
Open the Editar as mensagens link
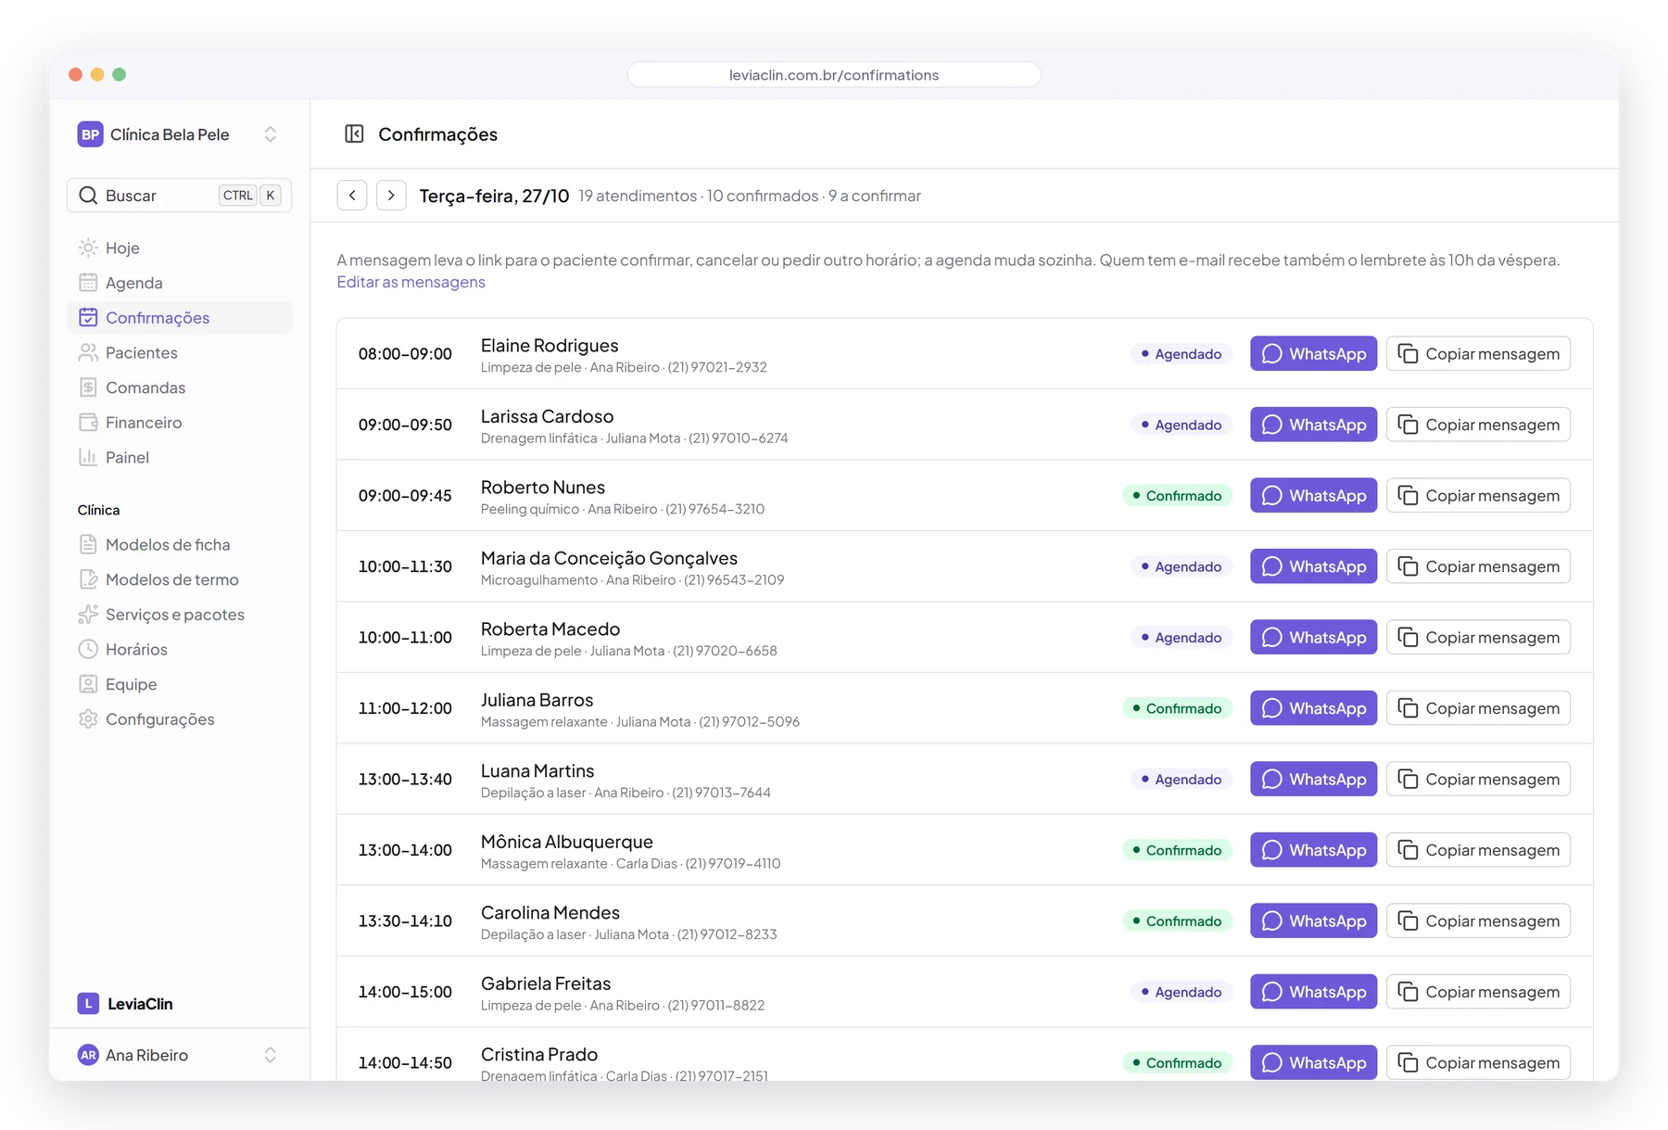point(411,282)
